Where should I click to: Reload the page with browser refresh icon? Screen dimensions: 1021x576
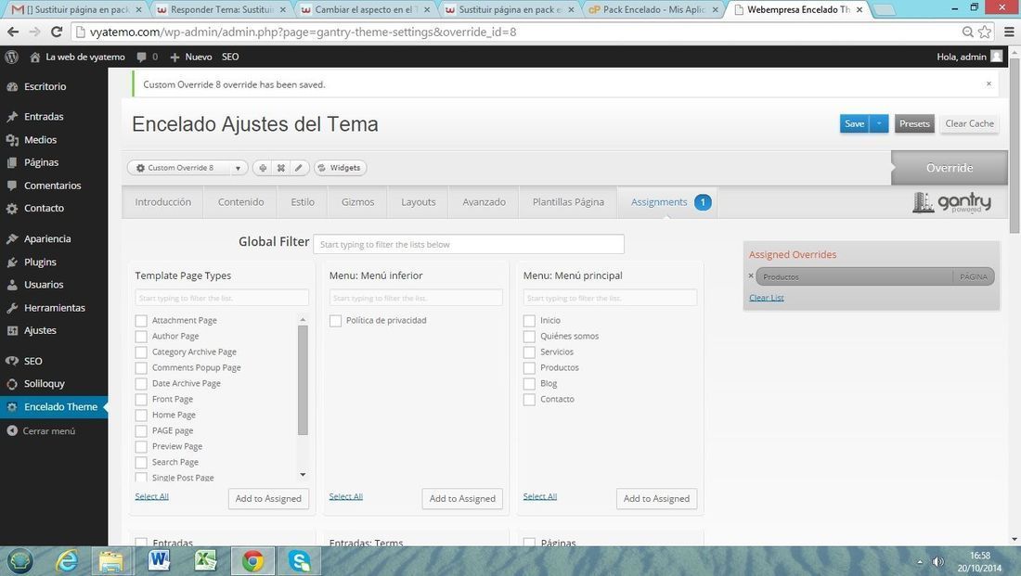point(57,32)
